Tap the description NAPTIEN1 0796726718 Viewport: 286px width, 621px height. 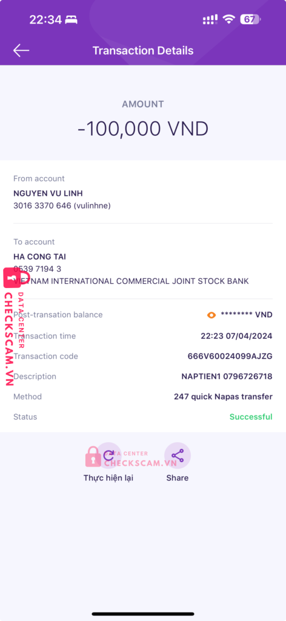(x=227, y=377)
